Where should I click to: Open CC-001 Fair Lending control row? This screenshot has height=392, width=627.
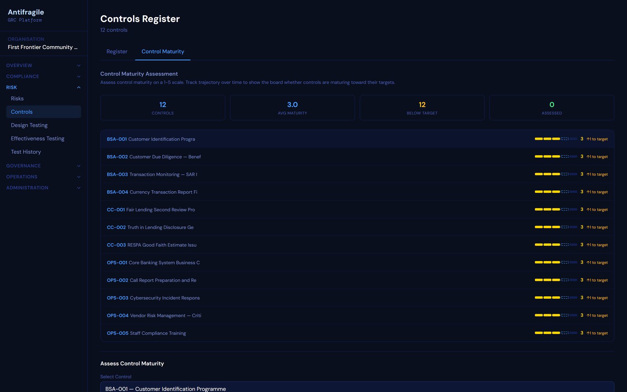[x=357, y=209]
